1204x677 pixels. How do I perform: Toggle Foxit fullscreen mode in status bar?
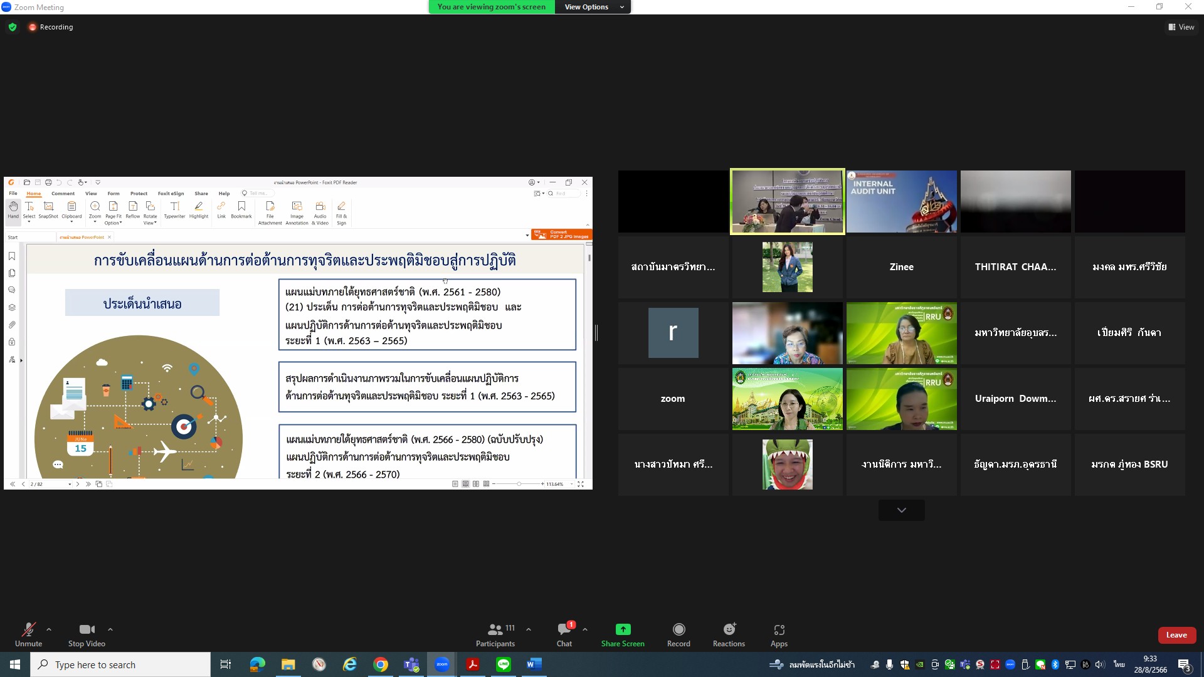pos(581,484)
